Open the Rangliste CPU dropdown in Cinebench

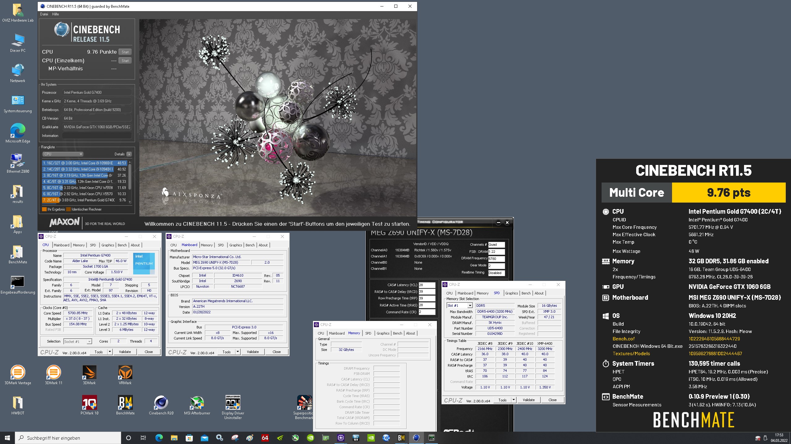click(x=63, y=154)
